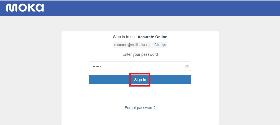
Task: Click the Enter your password label
Action: point(140,54)
